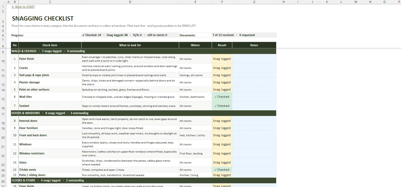The height and width of the screenshot is (187, 401).
Task: Click the 'Glass' check item cell
Action: click(x=50, y=162)
